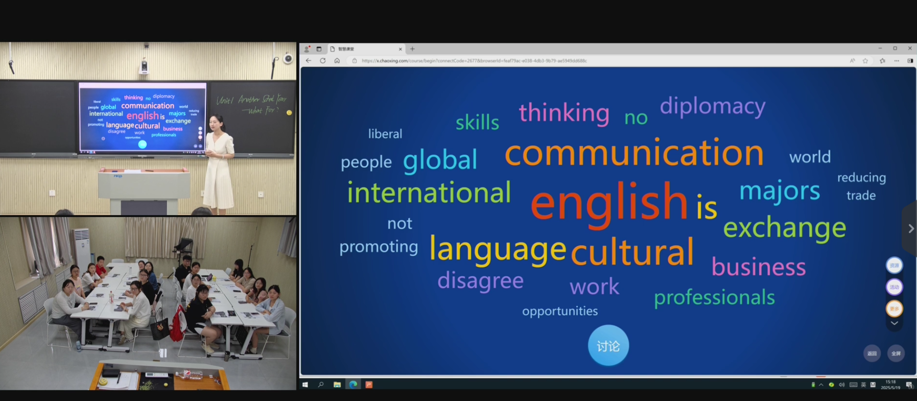Open Edge settings and more menu
Viewport: 917px width, 401px height.
click(897, 61)
